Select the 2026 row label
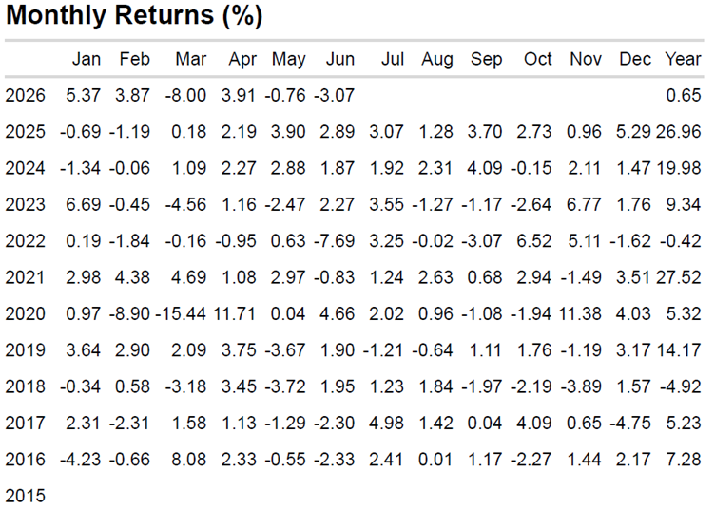This screenshot has height=509, width=715. (x=25, y=96)
